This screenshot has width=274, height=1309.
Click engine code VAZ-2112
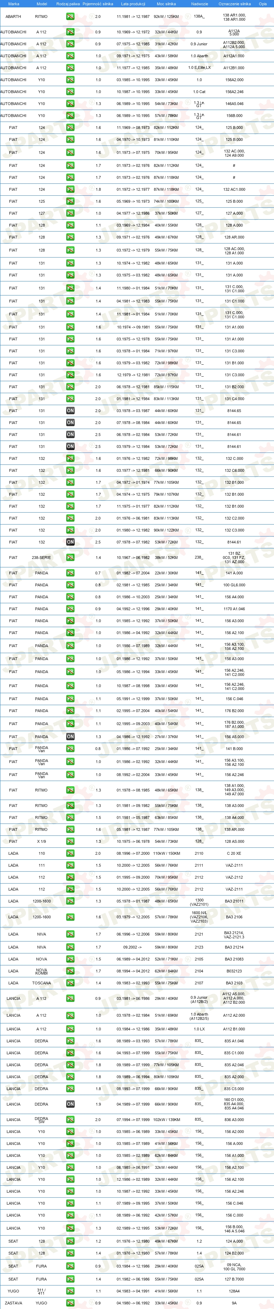(x=234, y=877)
